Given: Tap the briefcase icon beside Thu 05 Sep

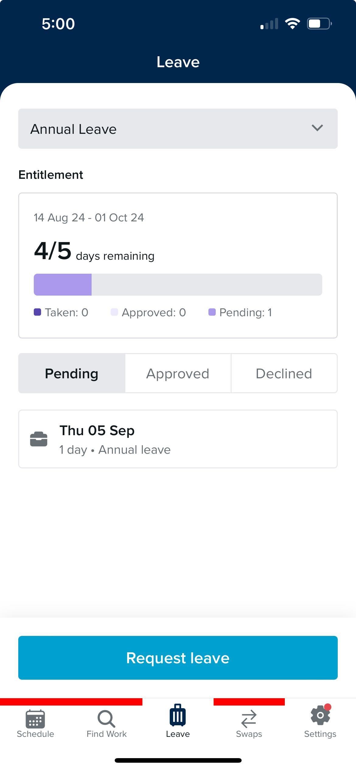Looking at the screenshot, I should tap(39, 439).
